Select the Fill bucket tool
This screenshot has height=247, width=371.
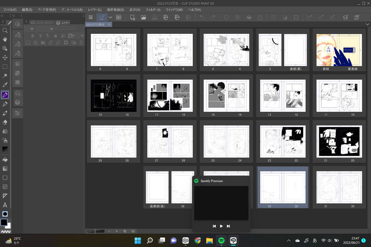(x=5, y=159)
